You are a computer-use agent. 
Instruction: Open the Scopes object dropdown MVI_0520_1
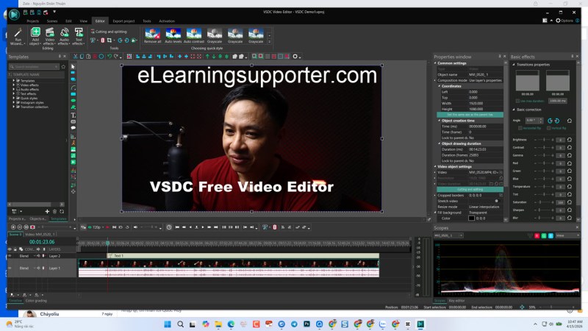point(448,235)
